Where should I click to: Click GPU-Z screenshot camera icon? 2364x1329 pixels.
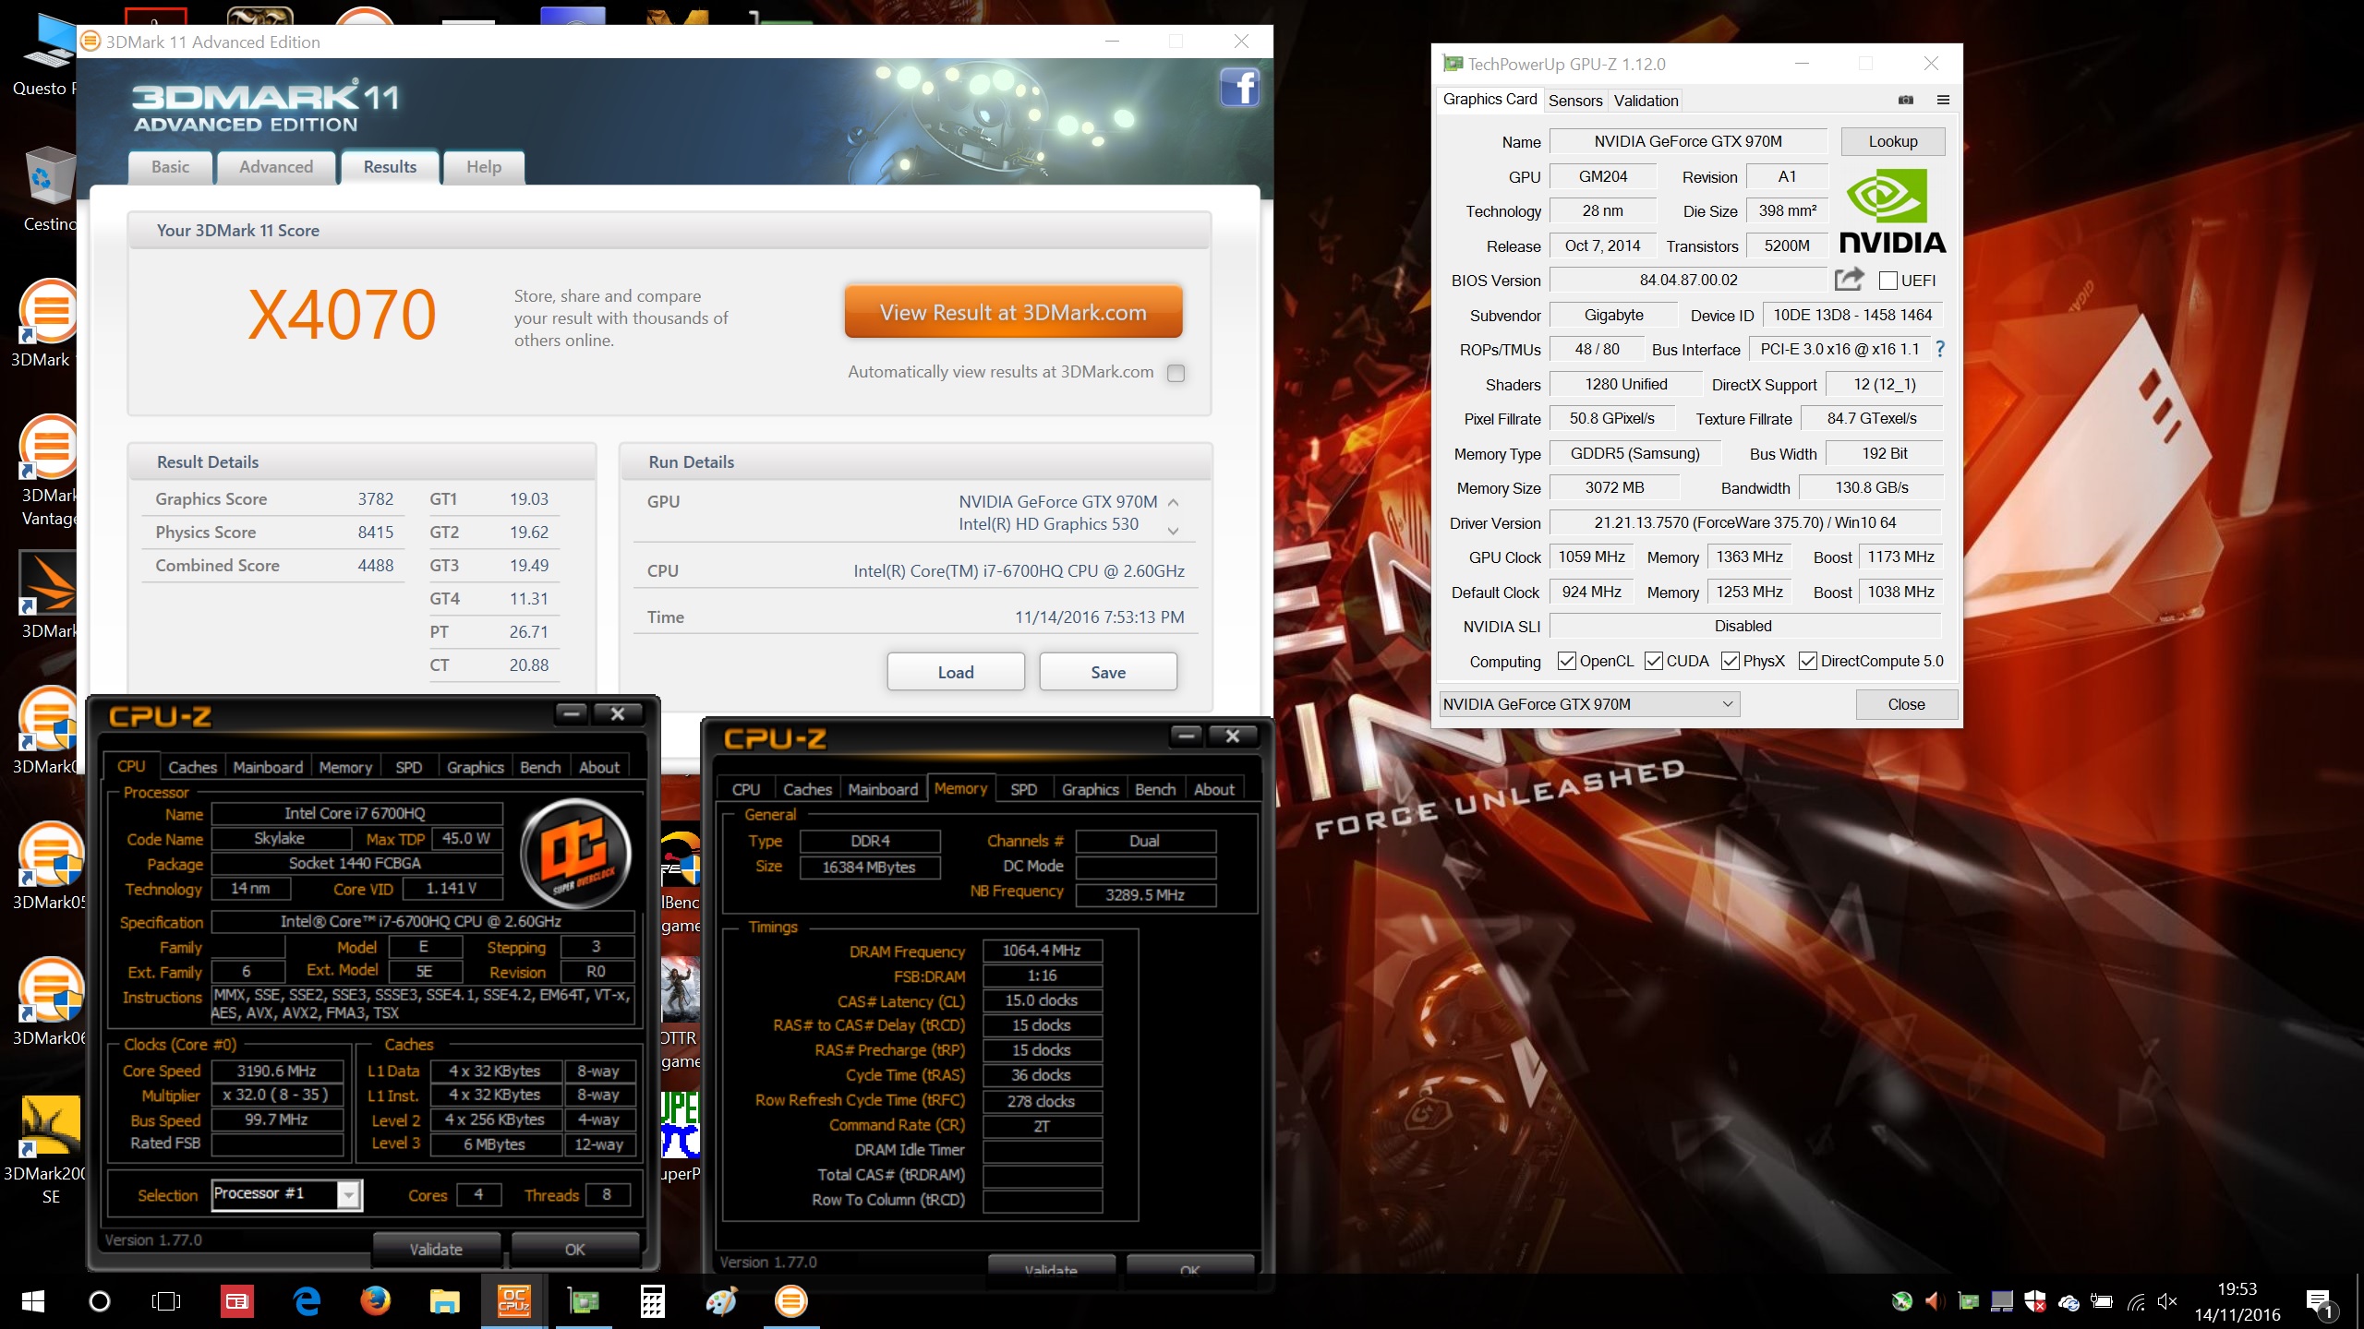(x=1906, y=100)
